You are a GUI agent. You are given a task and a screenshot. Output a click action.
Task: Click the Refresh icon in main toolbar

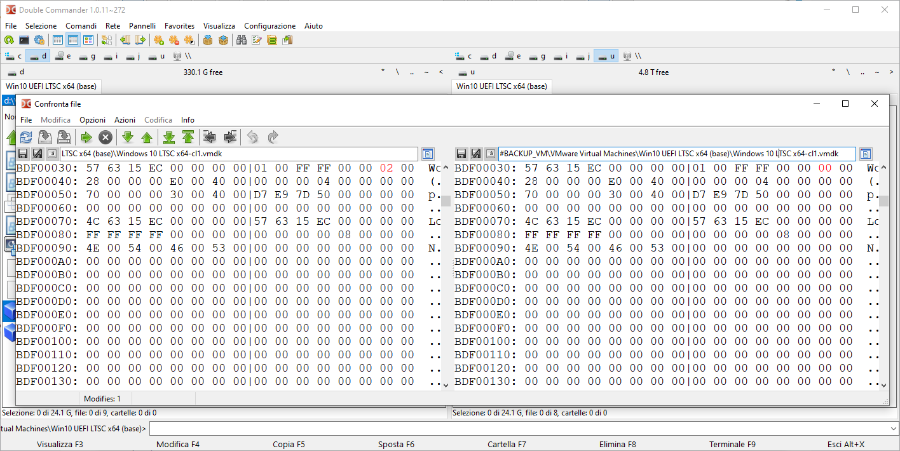(9, 40)
